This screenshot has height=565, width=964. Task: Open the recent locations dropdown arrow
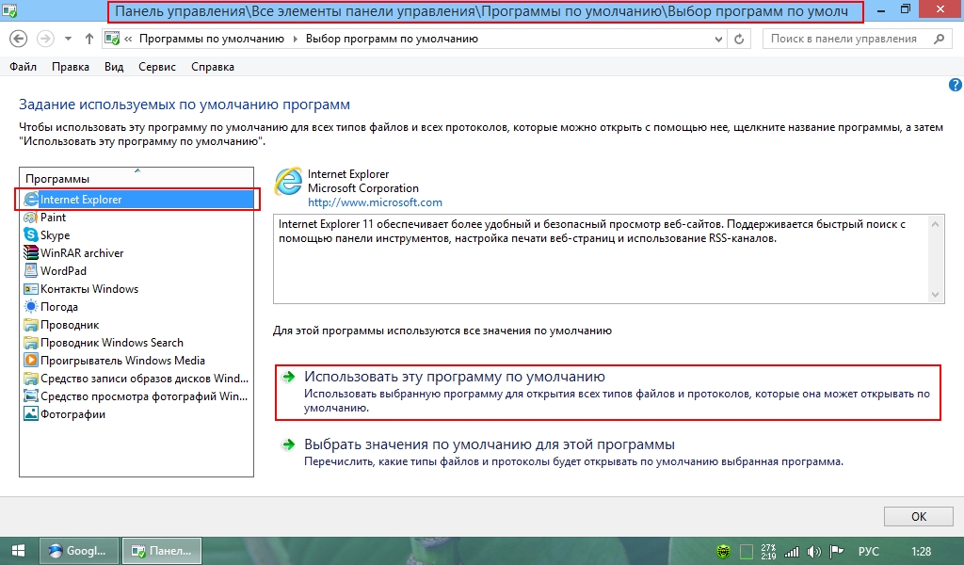pyautogui.click(x=68, y=39)
